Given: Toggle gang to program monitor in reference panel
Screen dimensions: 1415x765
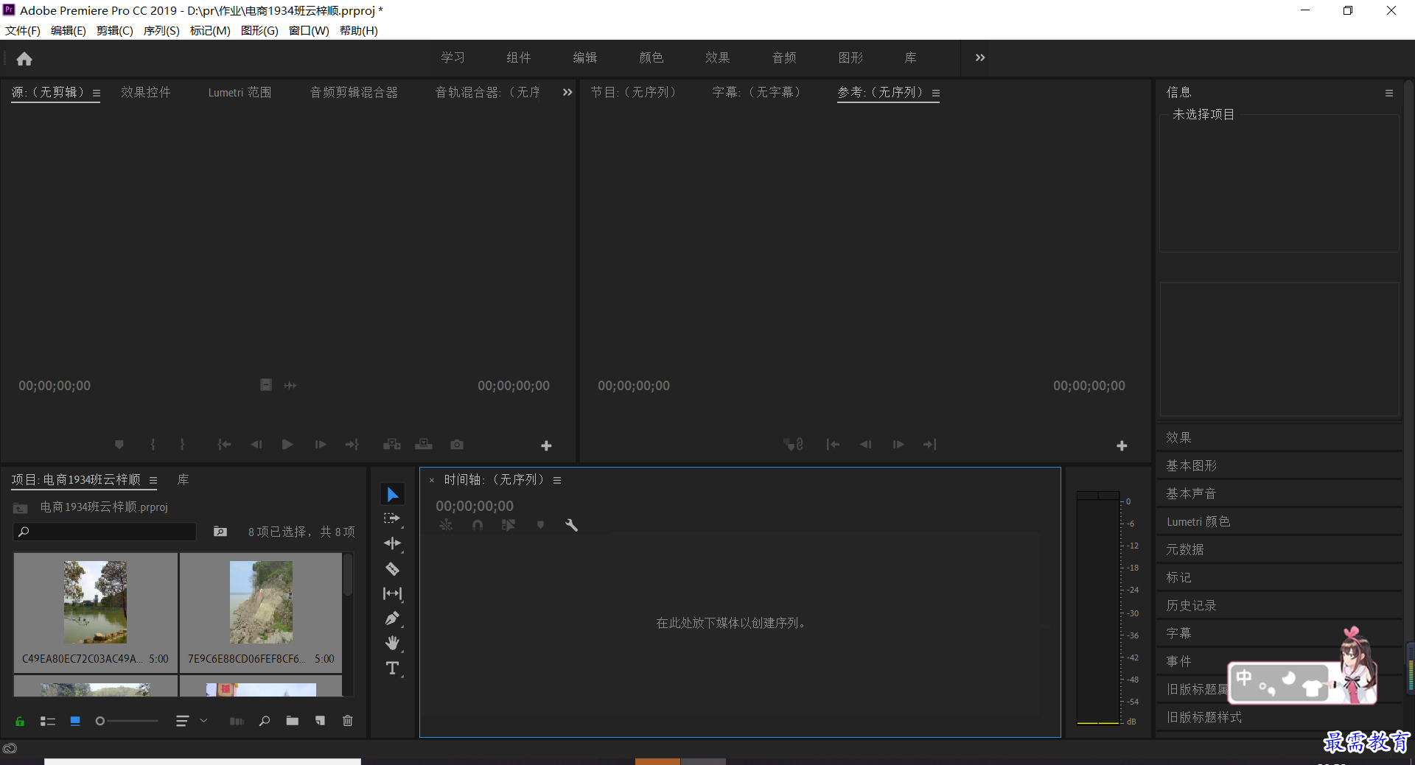Looking at the screenshot, I should pyautogui.click(x=794, y=445).
